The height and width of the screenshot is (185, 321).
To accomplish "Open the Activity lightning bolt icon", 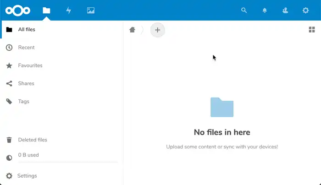I will coord(69,11).
